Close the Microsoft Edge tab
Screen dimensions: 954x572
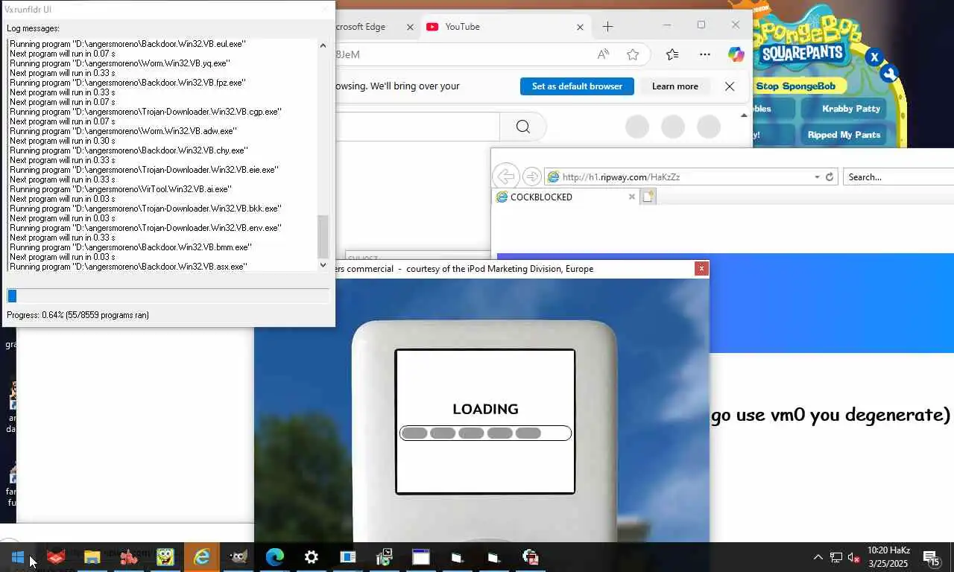coord(410,27)
